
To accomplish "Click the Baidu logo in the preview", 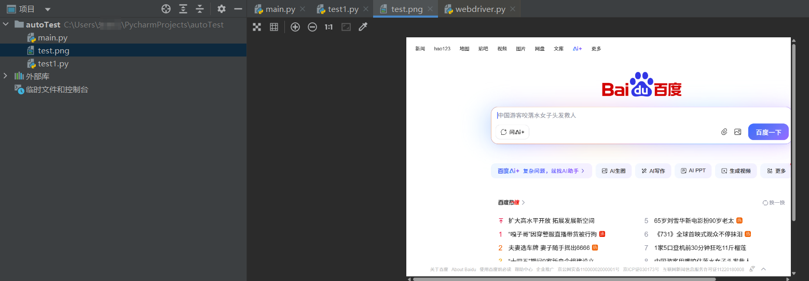I will point(642,85).
